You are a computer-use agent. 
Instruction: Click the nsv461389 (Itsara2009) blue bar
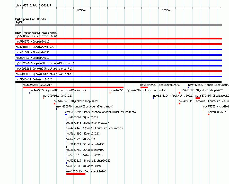[x=118, y=55]
